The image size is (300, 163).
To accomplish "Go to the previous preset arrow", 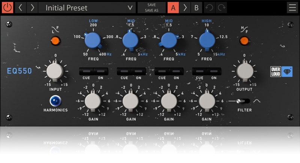I will click(21, 7).
